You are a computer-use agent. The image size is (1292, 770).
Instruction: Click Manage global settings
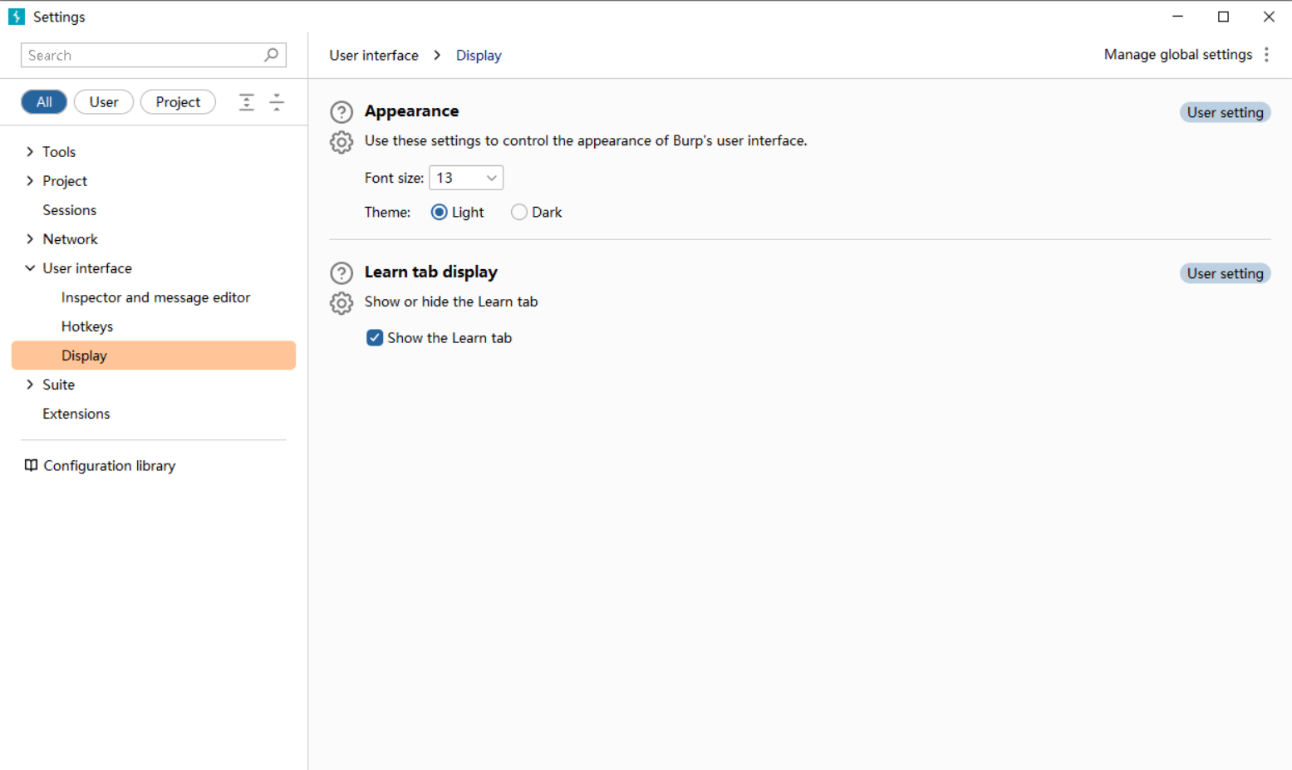(x=1177, y=55)
